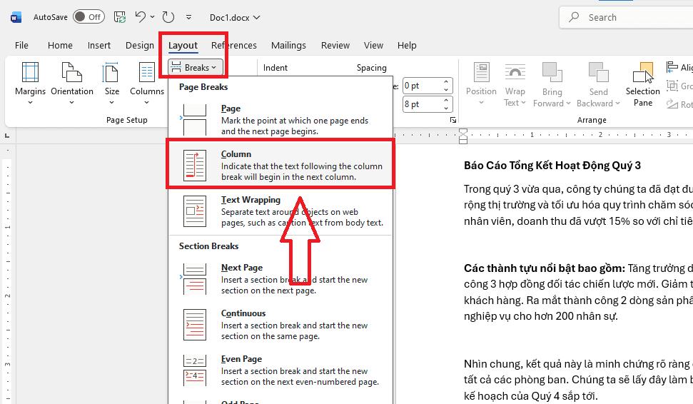Viewport: 693px width, 404px height.
Task: Click the Bring Forward icon
Action: (x=552, y=73)
